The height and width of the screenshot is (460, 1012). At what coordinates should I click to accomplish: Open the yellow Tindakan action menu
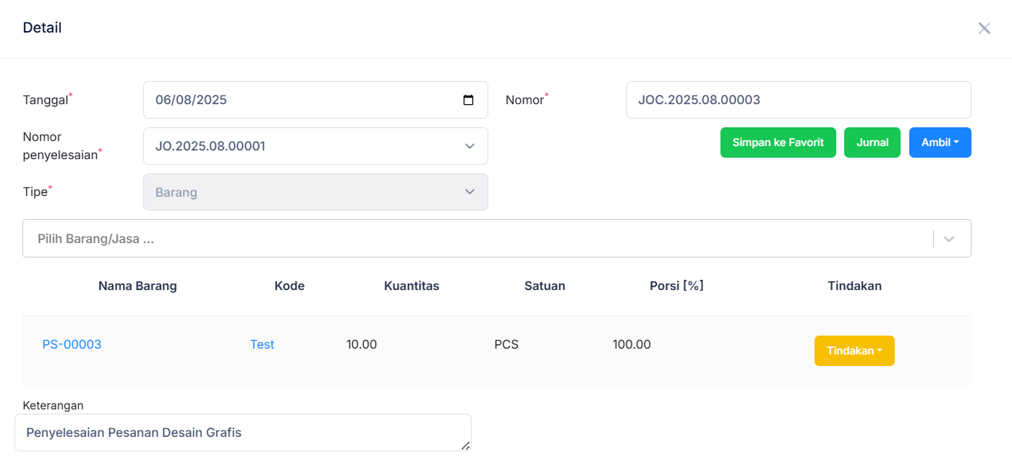[854, 351]
